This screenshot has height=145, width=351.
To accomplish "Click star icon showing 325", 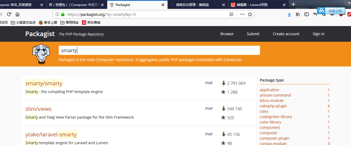I will [x=223, y=118].
